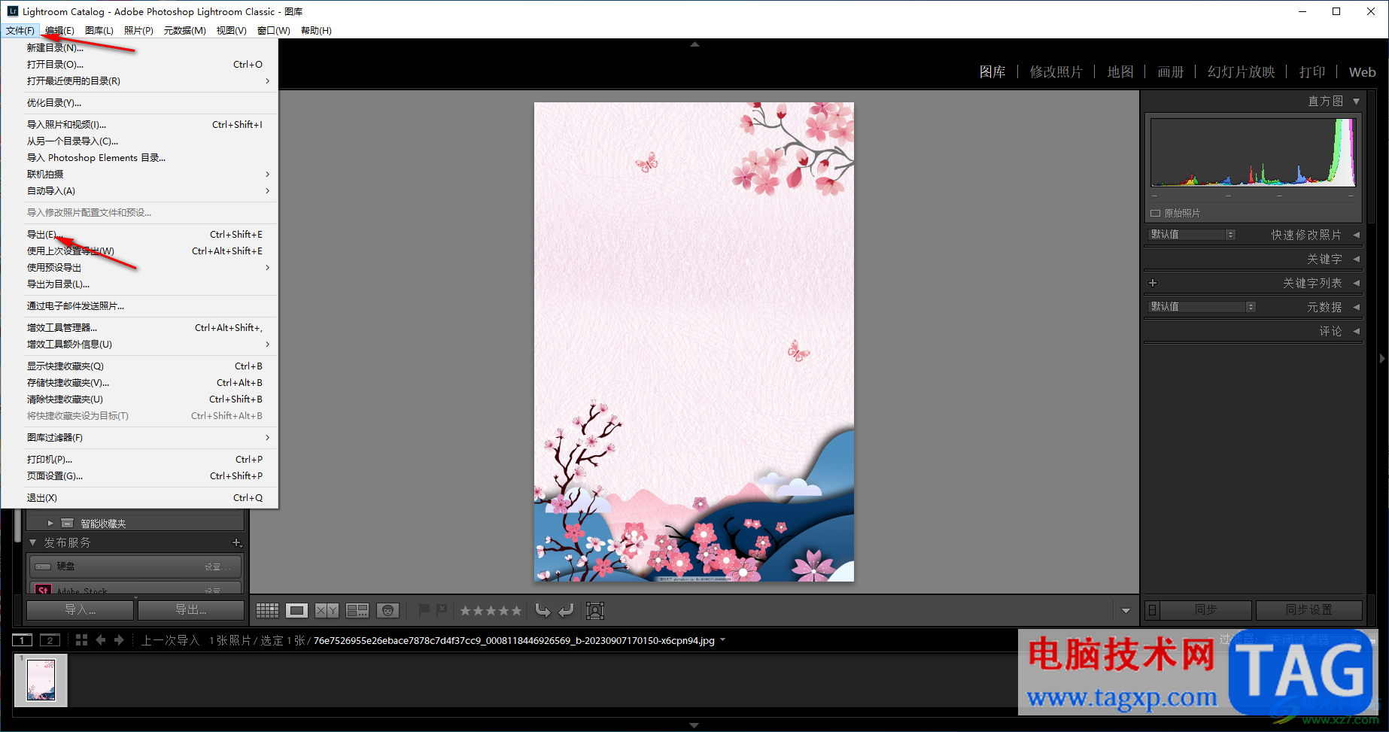Toggle the original photo checkbox
The height and width of the screenshot is (732, 1389).
(1155, 213)
